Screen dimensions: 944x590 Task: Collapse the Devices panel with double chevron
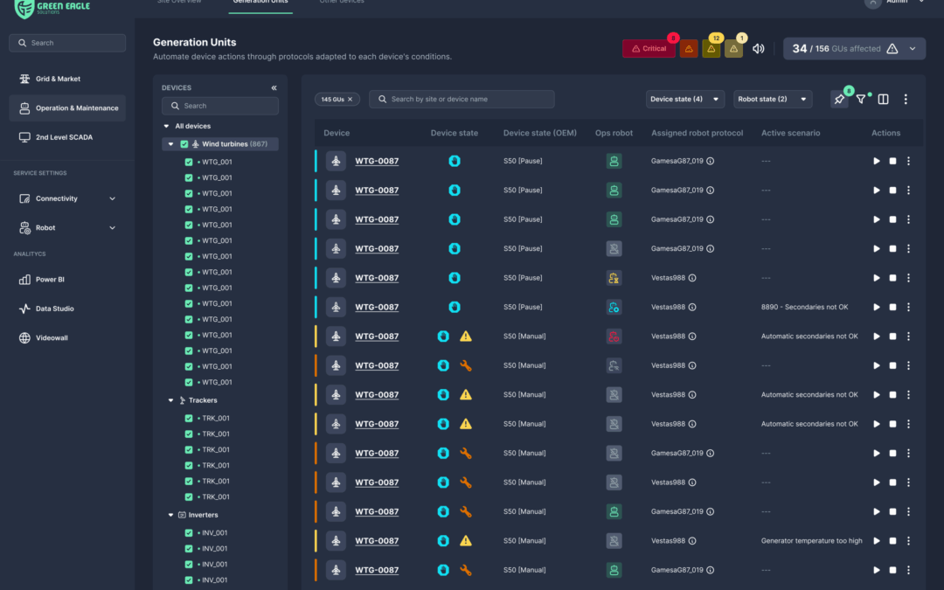point(274,87)
